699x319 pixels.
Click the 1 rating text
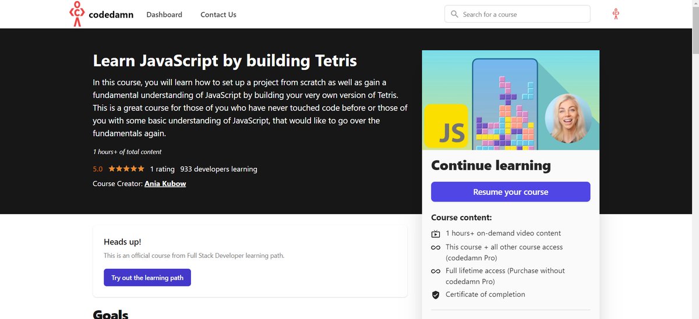pos(163,169)
